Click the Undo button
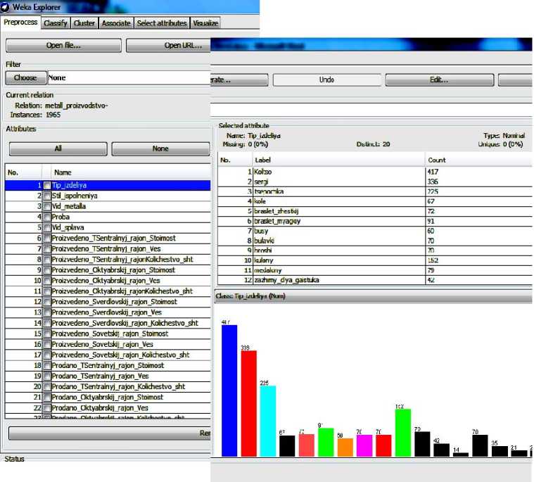The height and width of the screenshot is (482, 534). [x=326, y=80]
